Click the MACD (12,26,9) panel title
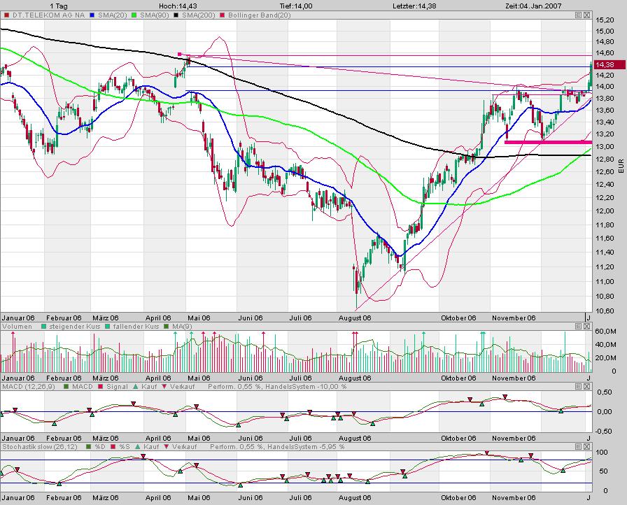 pyautogui.click(x=22, y=387)
